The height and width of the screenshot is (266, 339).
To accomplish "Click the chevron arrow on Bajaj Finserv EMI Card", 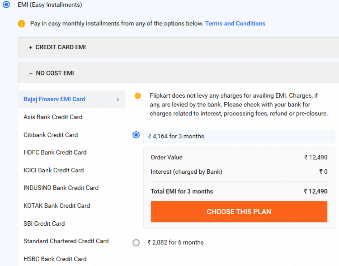I will (x=118, y=99).
